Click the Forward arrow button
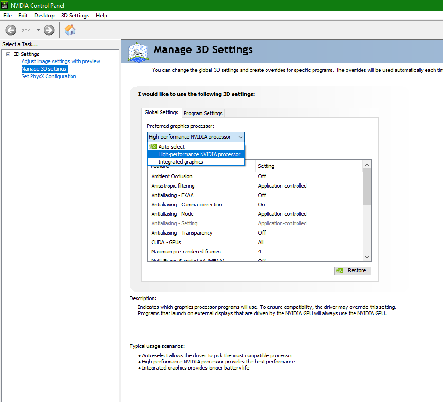The width and height of the screenshot is (443, 402). click(49, 30)
